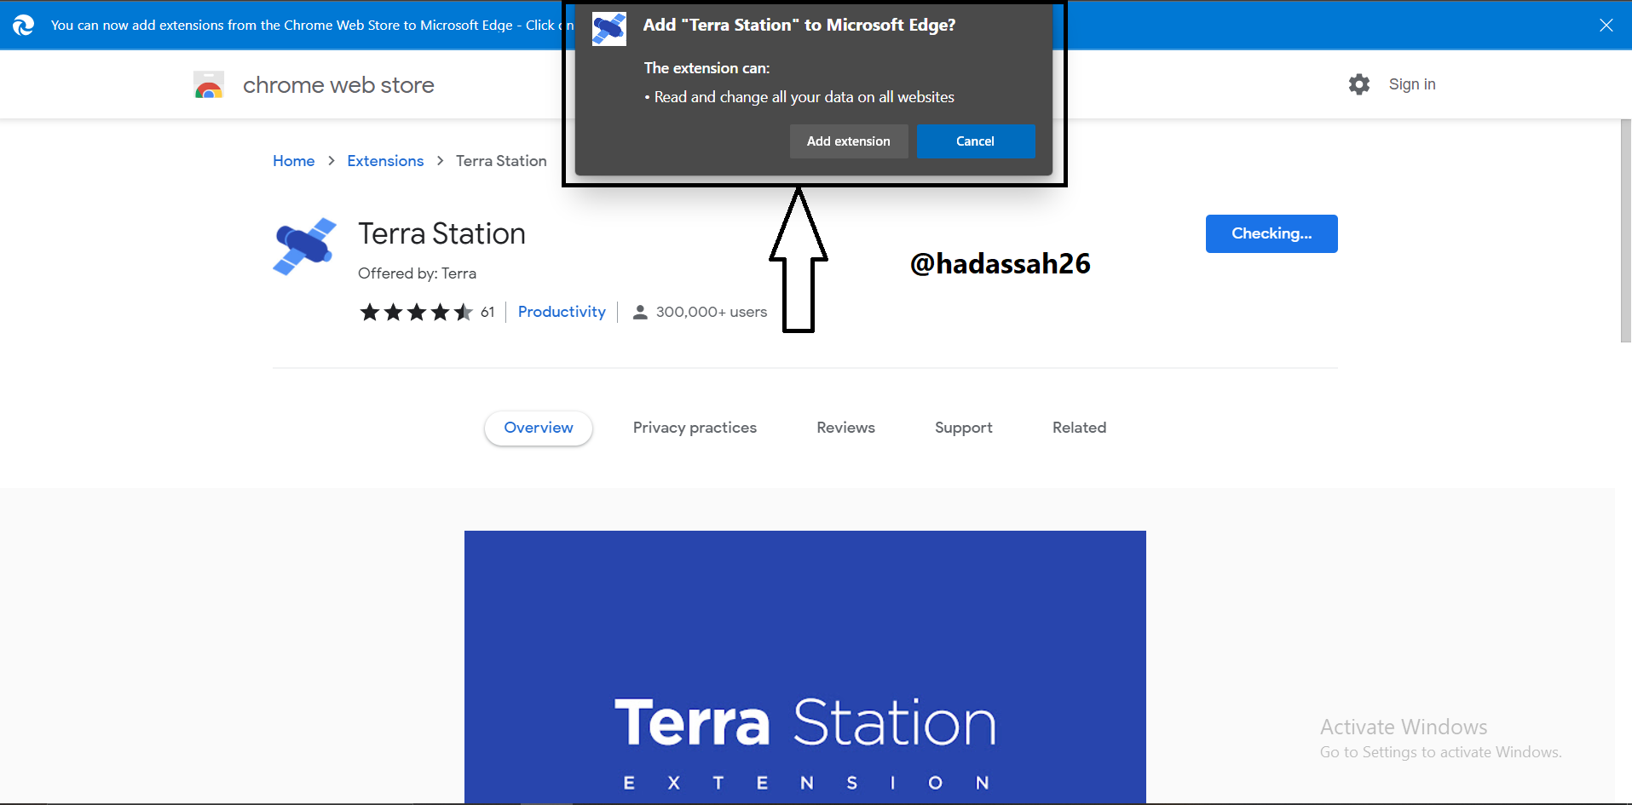1632x805 pixels.
Task: Click the Terra Station extension promo image
Action: 805,667
